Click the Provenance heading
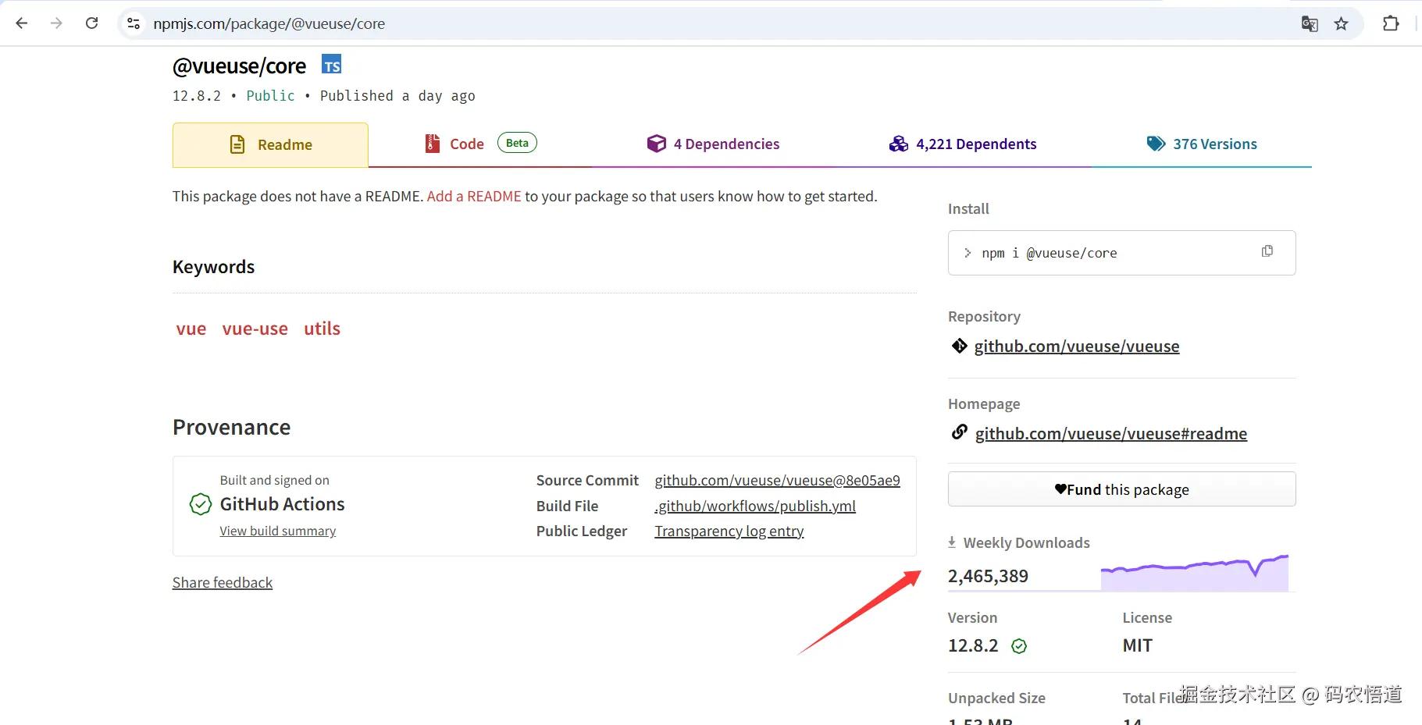Viewport: 1422px width, 725px height. pos(231,428)
